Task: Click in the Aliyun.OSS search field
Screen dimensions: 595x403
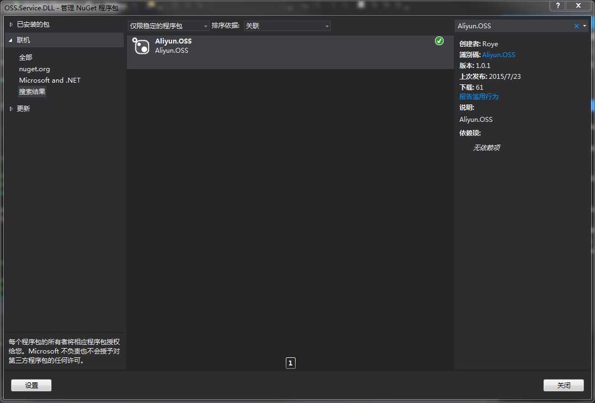Action: click(514, 26)
